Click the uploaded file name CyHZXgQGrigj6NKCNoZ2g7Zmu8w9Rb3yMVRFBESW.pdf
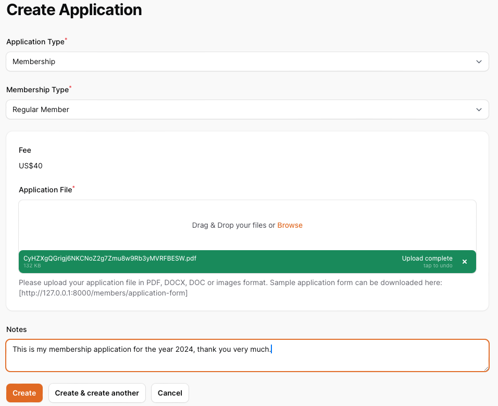The image size is (498, 406). click(x=110, y=258)
